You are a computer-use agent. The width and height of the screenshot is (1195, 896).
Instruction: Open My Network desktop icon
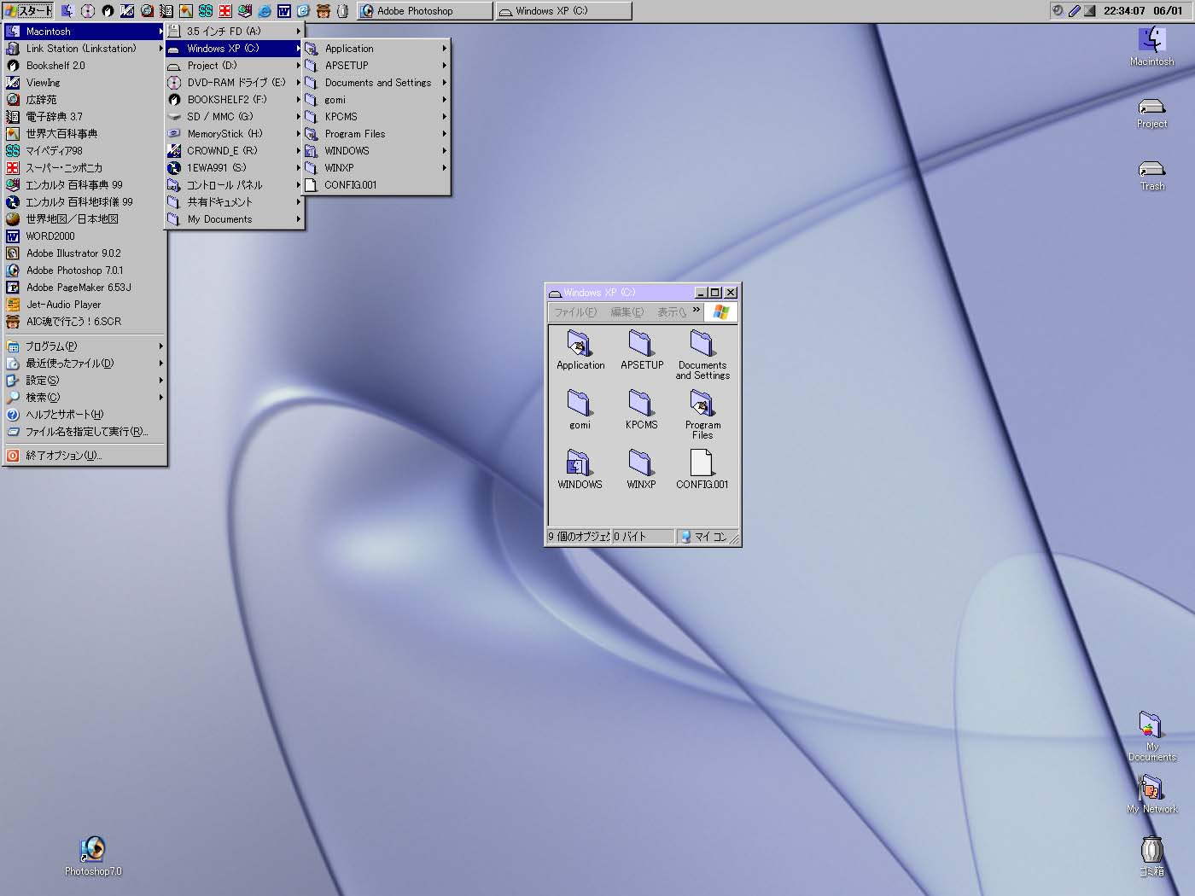click(1152, 794)
